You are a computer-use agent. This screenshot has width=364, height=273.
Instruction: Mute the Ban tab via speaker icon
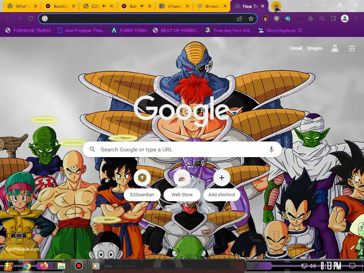point(142,6)
